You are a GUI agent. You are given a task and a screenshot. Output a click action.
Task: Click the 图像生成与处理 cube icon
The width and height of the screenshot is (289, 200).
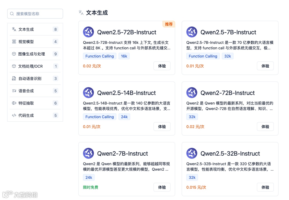(x=14, y=54)
